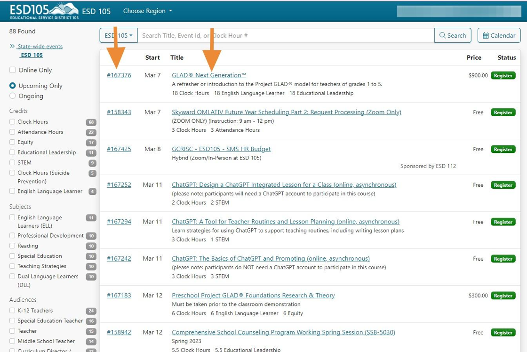Image resolution: width=527 pixels, height=352 pixels.
Task: Click the ESD105 logo in header
Action: click(x=44, y=11)
